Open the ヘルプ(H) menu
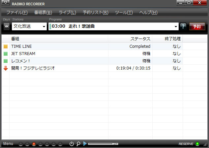Image resolution: width=209 pixels, height=148 pixels. [148, 13]
